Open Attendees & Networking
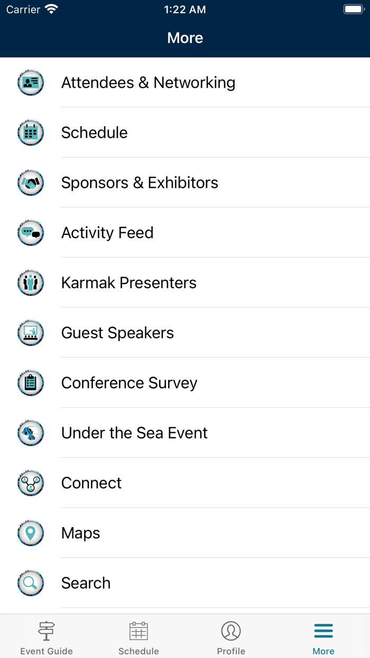This screenshot has height=658, width=370. pos(148,83)
